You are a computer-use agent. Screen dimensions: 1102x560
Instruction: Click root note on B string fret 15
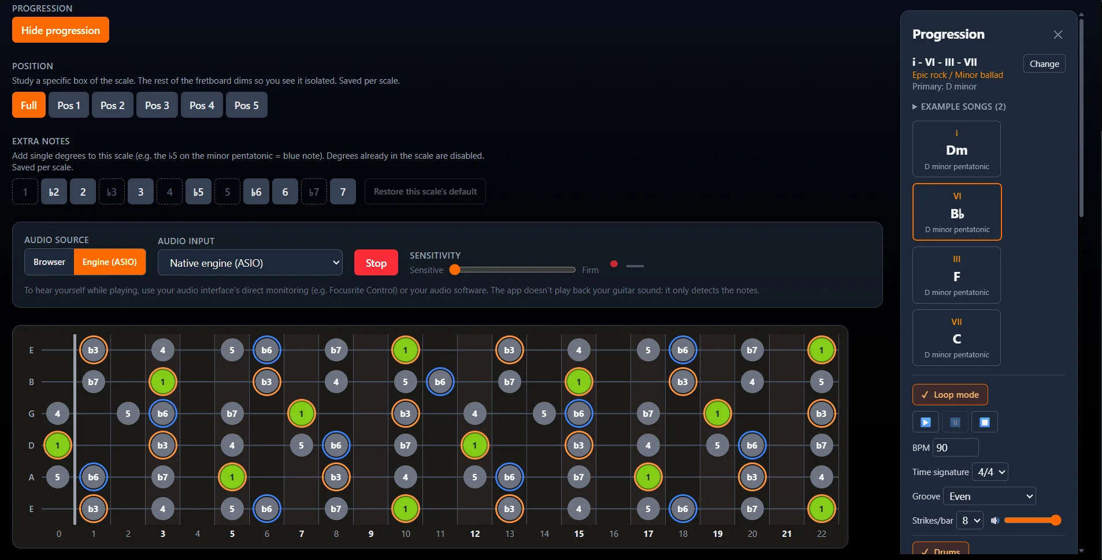coord(578,382)
